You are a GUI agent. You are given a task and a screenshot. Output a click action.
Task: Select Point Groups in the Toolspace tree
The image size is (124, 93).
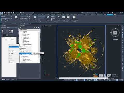(x=27, y=34)
